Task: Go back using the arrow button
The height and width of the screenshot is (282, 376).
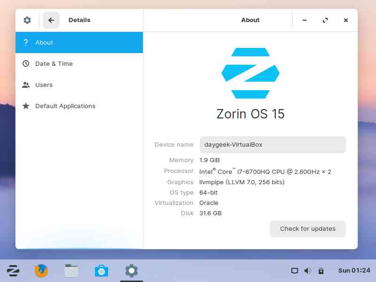Action: [x=51, y=20]
